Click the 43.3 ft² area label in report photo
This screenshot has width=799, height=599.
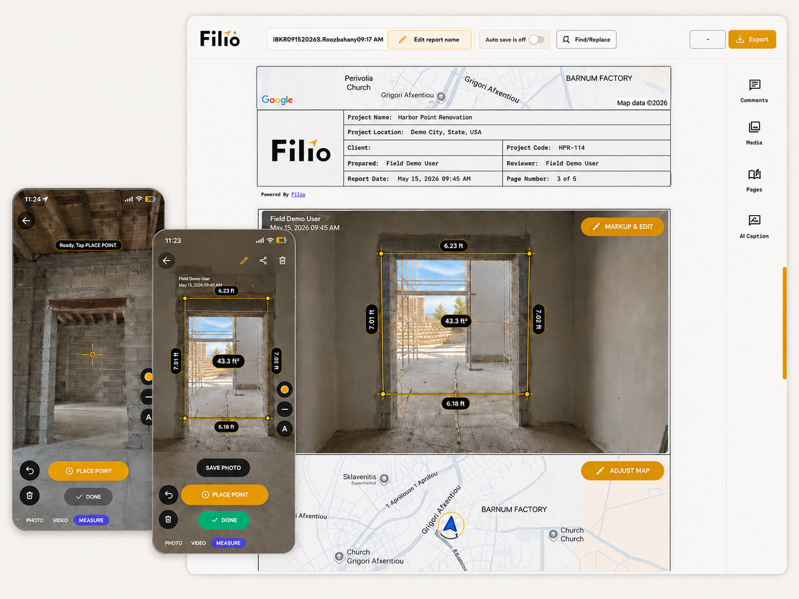[x=456, y=321]
